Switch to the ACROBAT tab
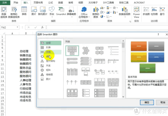The width and height of the screenshot is (168, 116). point(139,3)
